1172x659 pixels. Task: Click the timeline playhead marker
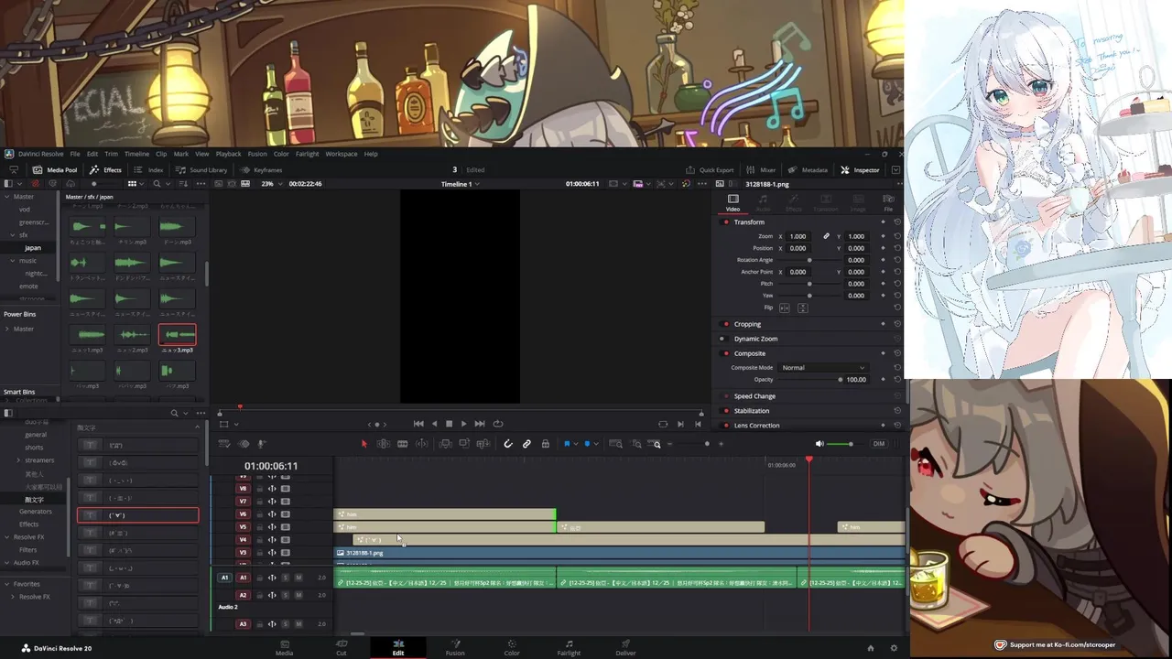click(809, 459)
